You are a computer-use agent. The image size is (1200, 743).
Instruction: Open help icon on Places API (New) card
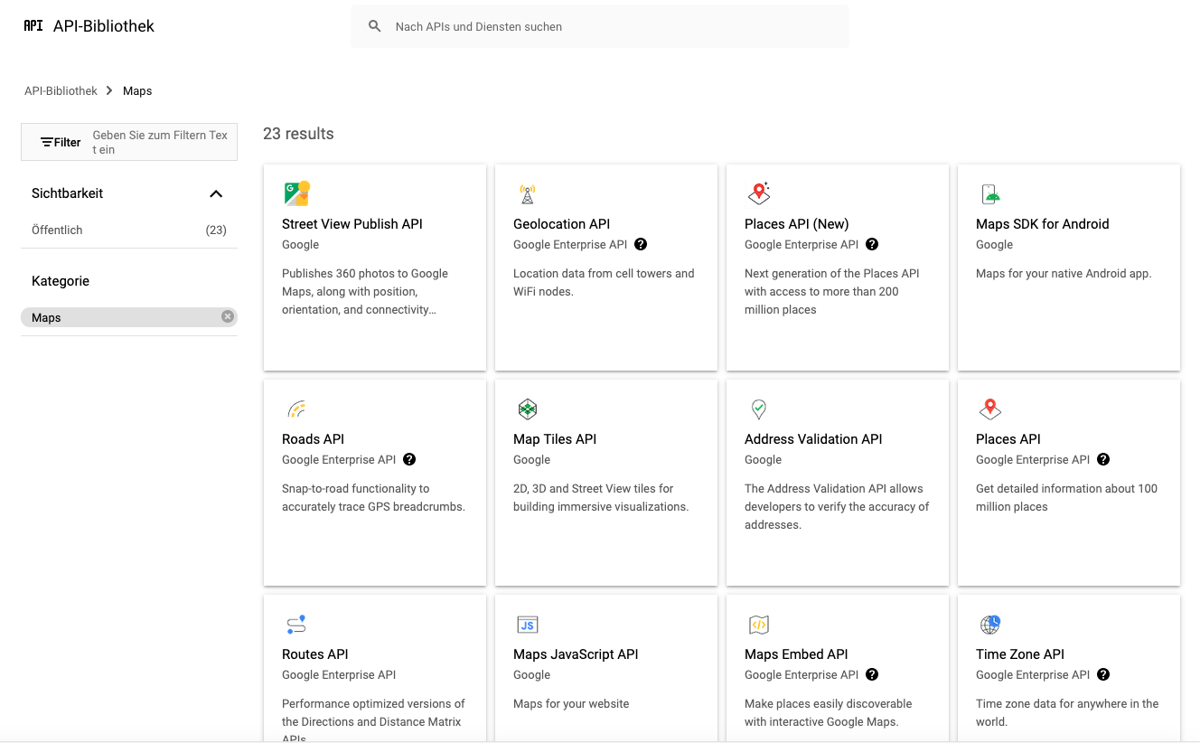872,244
